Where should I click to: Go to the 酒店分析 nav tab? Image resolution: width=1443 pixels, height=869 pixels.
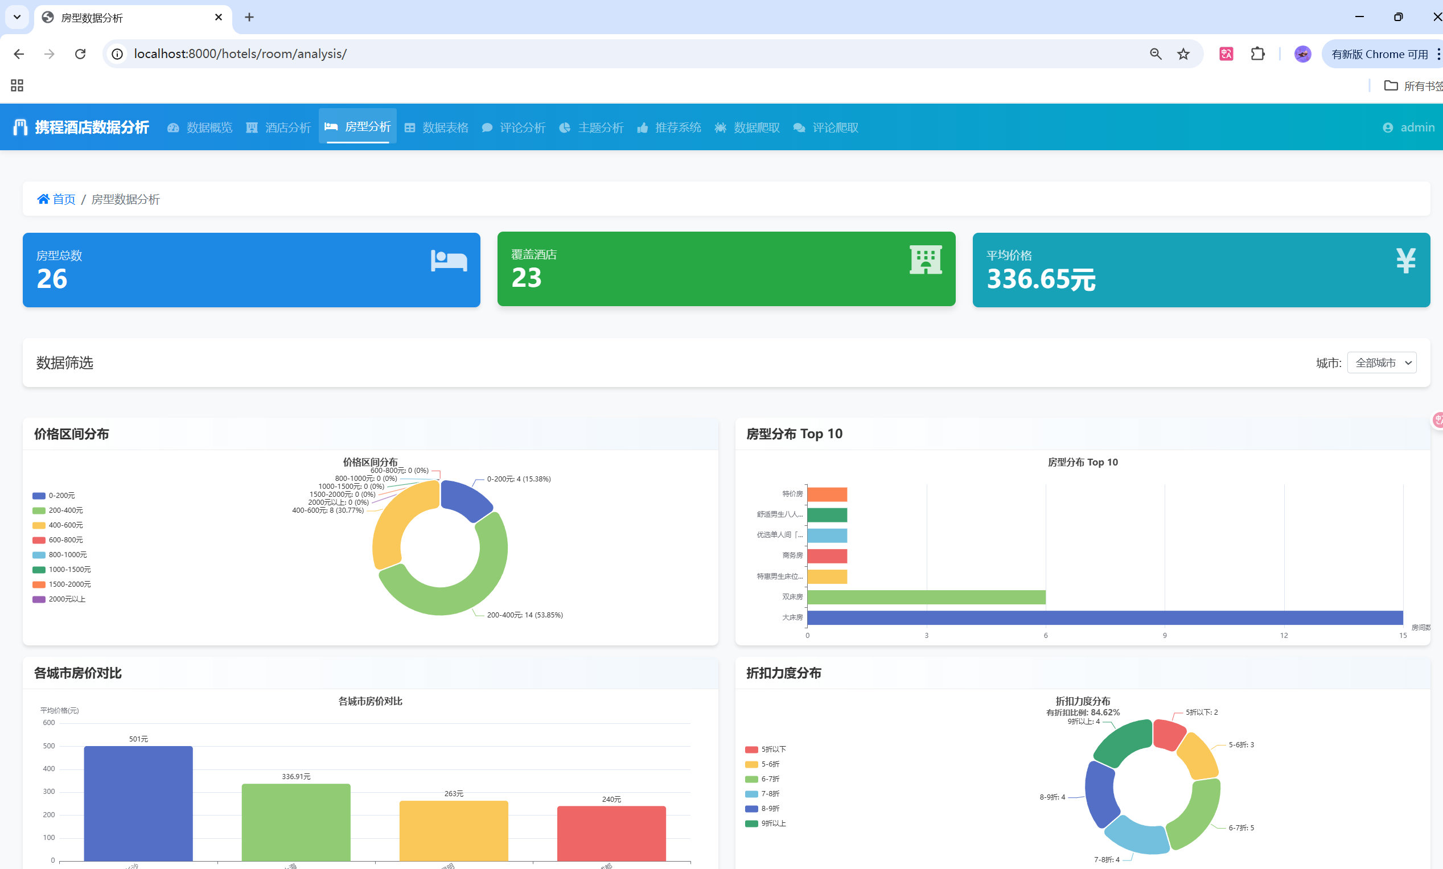click(279, 127)
